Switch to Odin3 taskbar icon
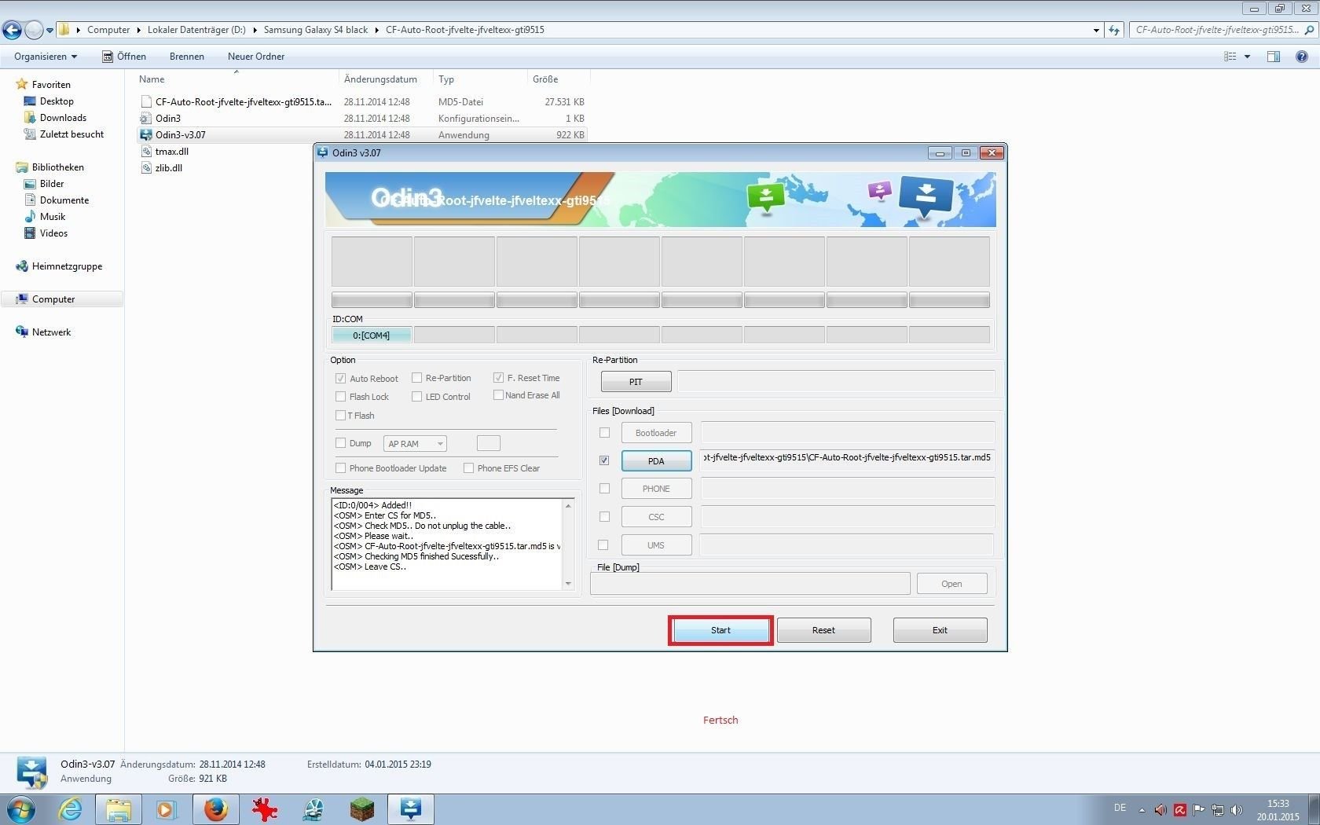 (411, 809)
